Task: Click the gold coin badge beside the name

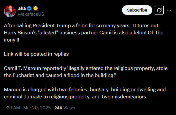Action: pyautogui.click(x=36, y=8)
